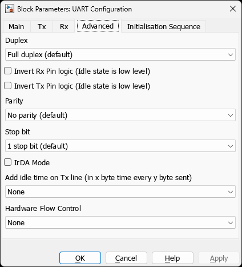This screenshot has width=242, height=267.
Task: Open the Rx tab
Action: coord(64,26)
